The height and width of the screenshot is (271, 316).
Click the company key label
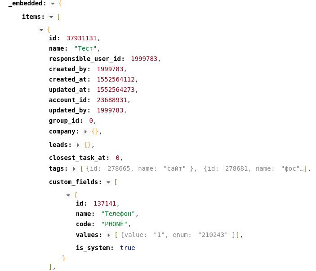coord(64,131)
